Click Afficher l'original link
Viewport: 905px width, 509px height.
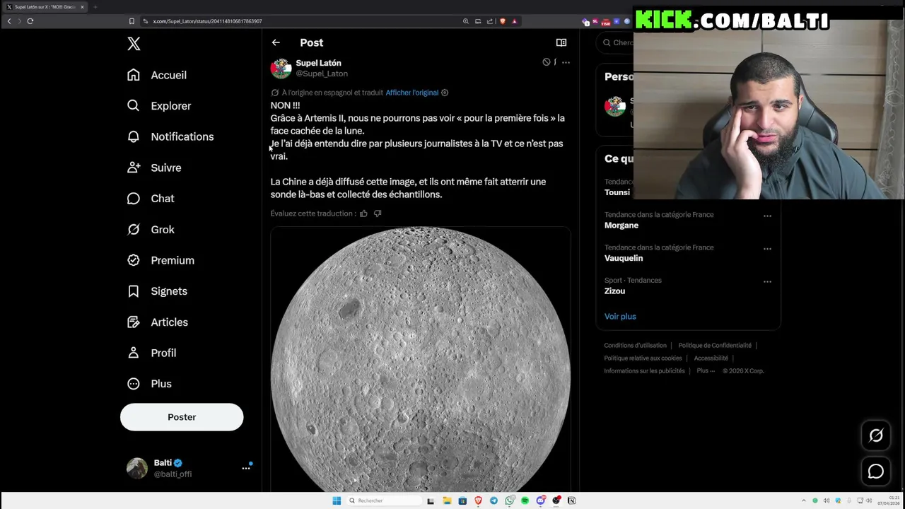click(x=411, y=93)
